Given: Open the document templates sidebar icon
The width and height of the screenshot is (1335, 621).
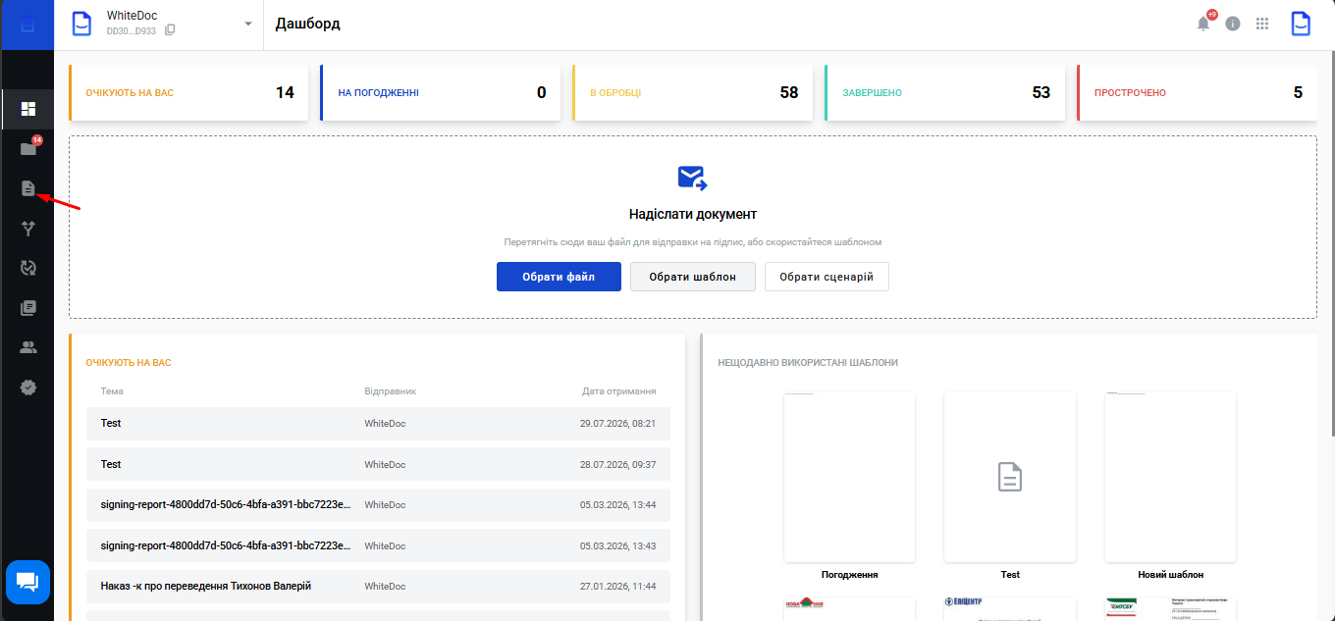Looking at the screenshot, I should click(x=28, y=188).
